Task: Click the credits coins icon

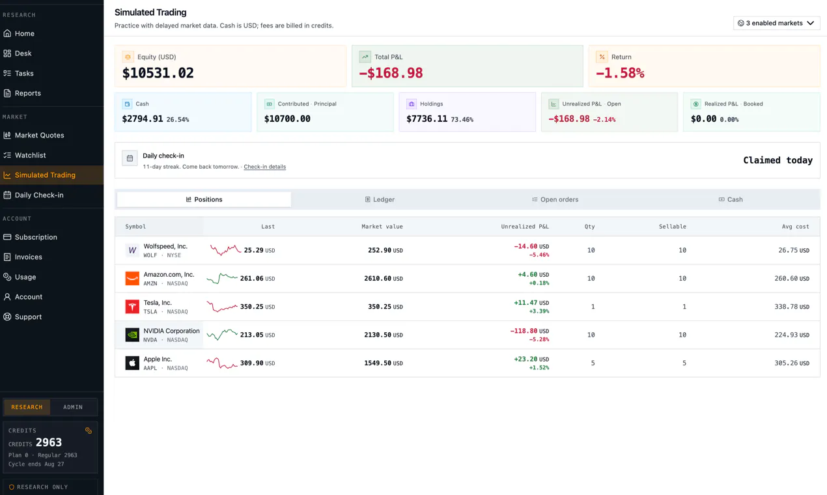Action: pos(89,431)
